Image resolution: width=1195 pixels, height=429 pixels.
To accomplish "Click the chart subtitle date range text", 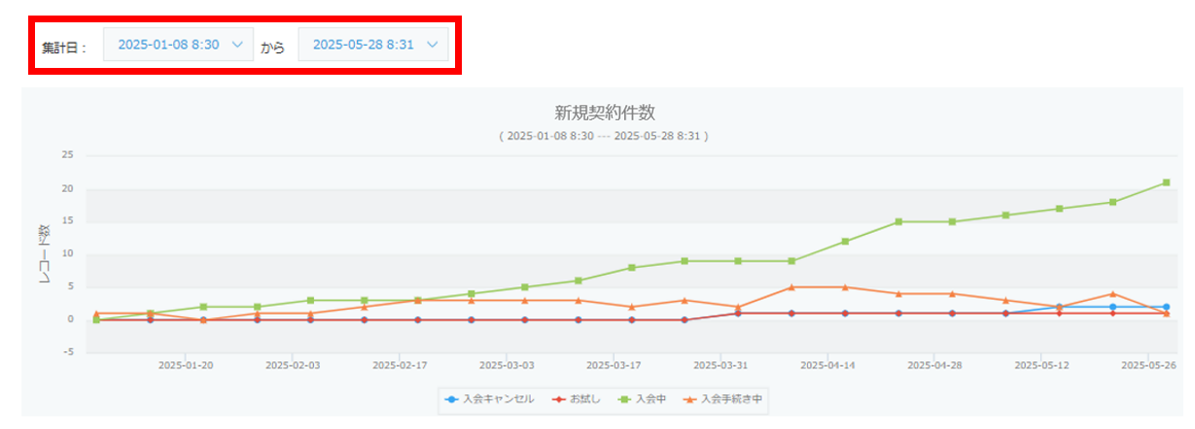I will (603, 136).
